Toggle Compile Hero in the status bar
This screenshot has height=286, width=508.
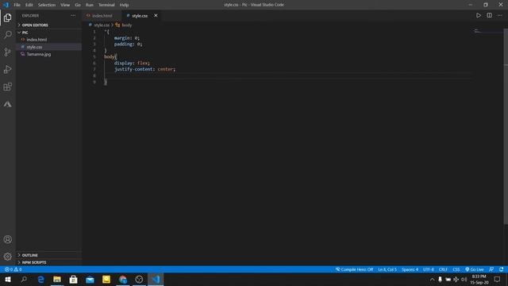pos(355,269)
